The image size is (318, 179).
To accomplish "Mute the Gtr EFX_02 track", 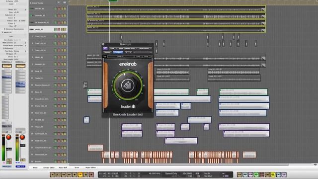I will (62, 120).
